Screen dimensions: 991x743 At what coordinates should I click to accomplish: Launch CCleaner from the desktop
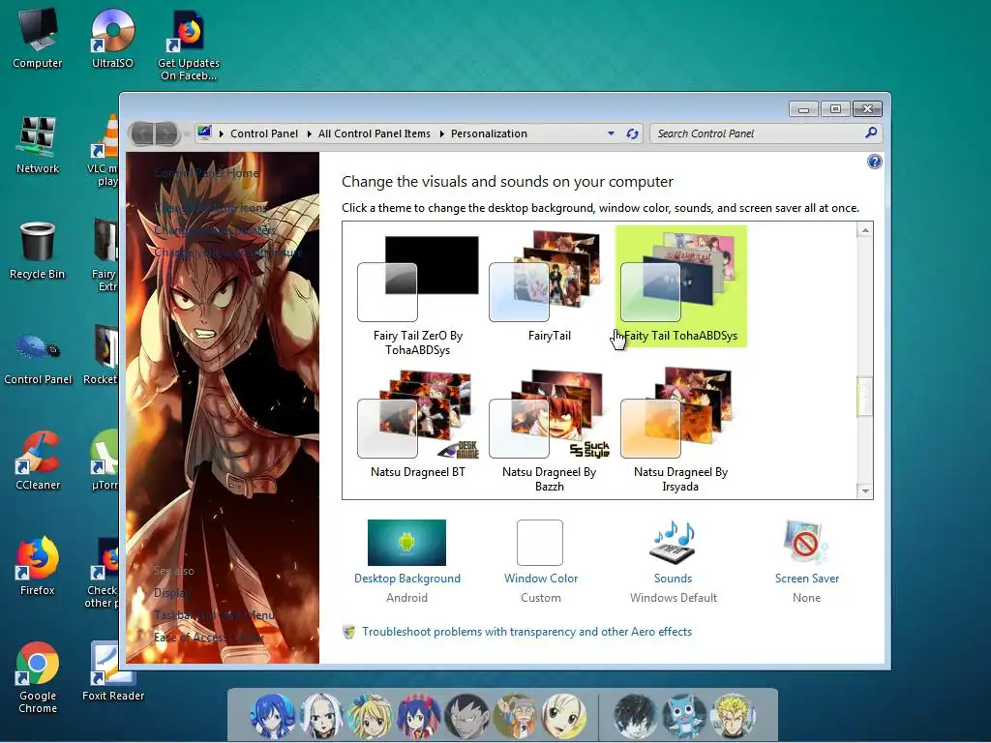38,461
